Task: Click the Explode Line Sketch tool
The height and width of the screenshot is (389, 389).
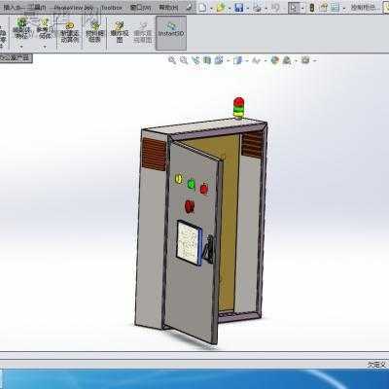Action: click(x=143, y=32)
